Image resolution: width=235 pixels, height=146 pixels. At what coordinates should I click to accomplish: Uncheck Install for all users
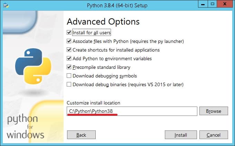(69, 33)
